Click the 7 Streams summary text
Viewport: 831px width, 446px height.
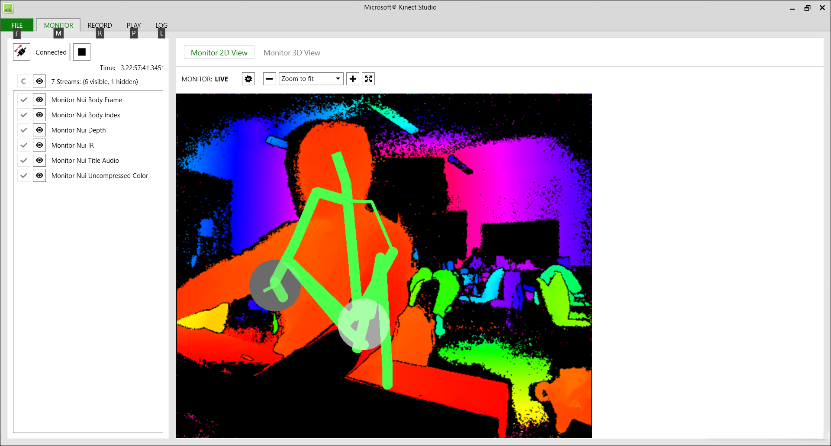(95, 82)
